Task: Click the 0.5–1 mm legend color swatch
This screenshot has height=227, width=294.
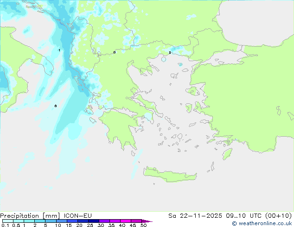Action: tap(19, 221)
